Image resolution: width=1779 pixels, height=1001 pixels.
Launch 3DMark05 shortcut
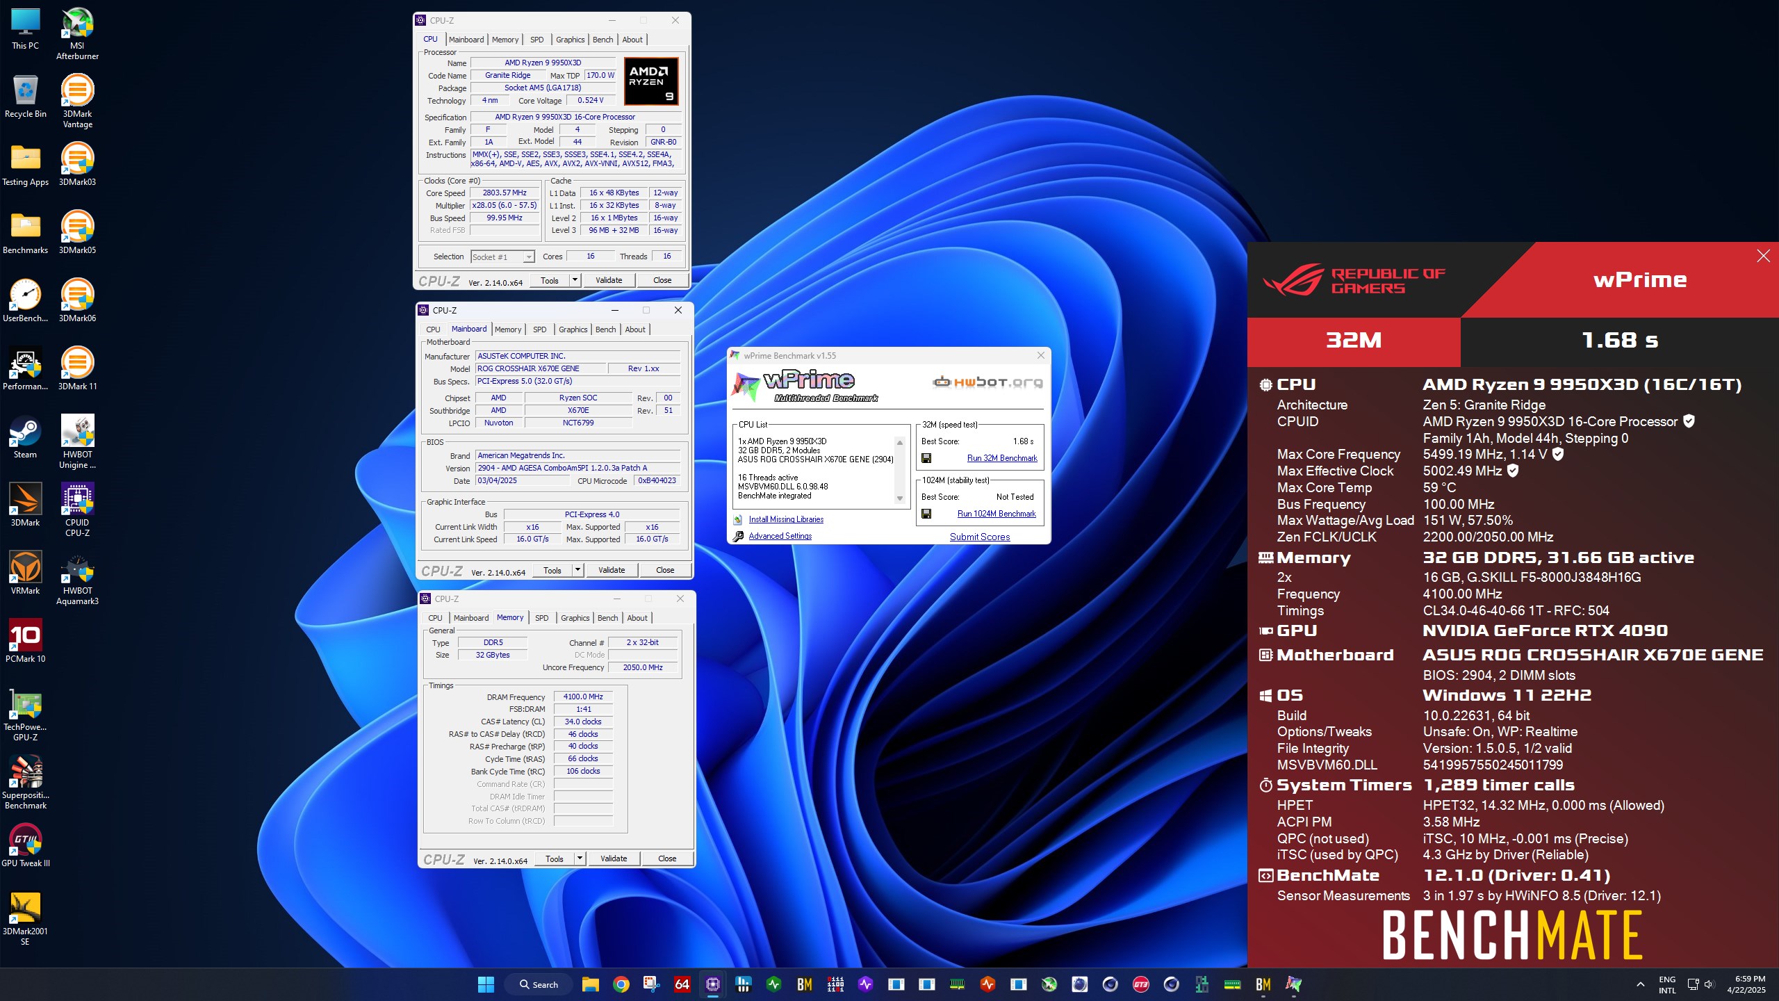[x=77, y=233]
